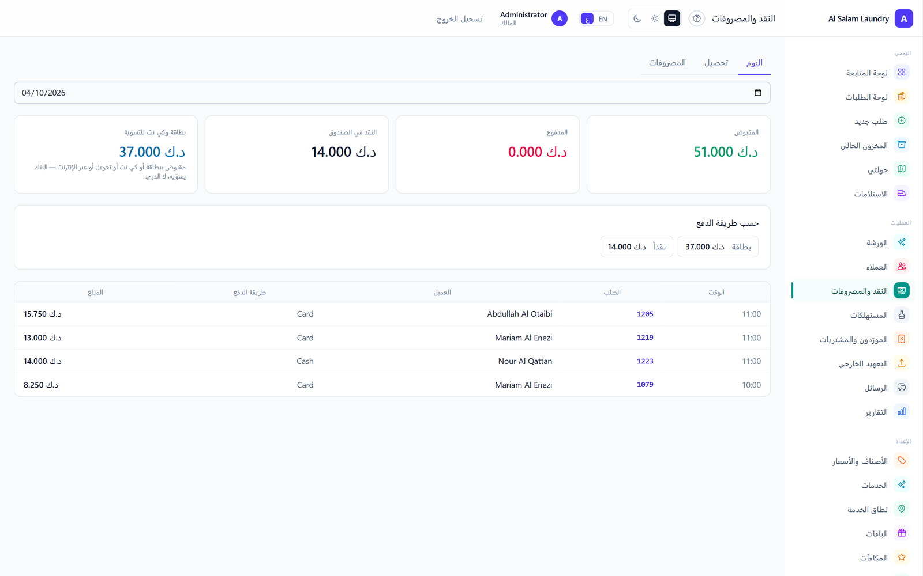The height and width of the screenshot is (576, 923).
Task: Click تسجيل الخروج logout link
Action: (460, 19)
